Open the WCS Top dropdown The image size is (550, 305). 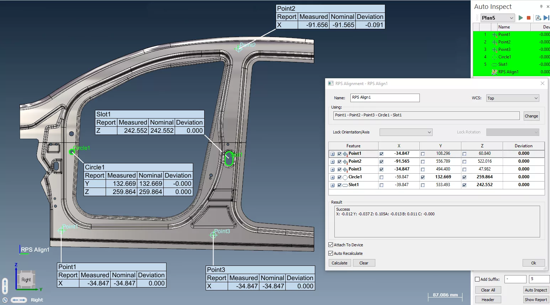513,98
